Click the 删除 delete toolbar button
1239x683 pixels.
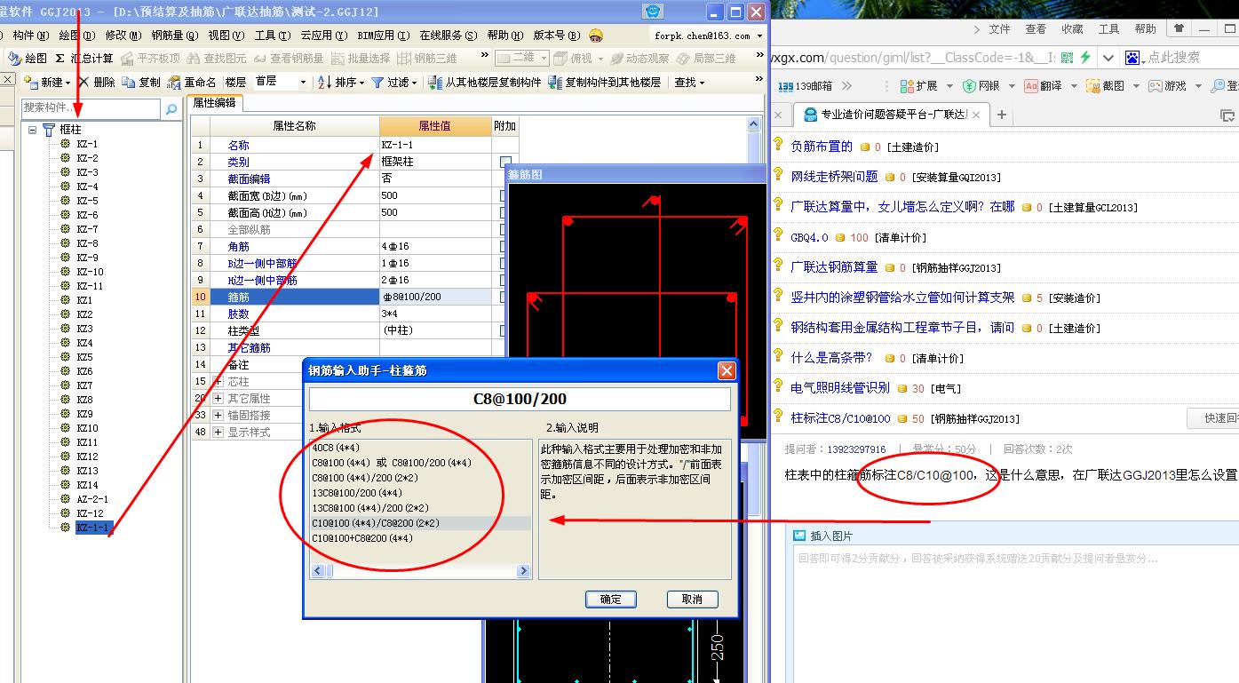click(97, 82)
